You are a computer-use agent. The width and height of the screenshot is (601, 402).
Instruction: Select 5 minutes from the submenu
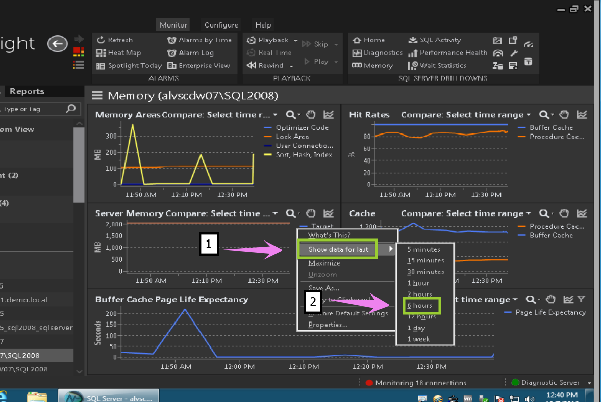[x=424, y=250]
